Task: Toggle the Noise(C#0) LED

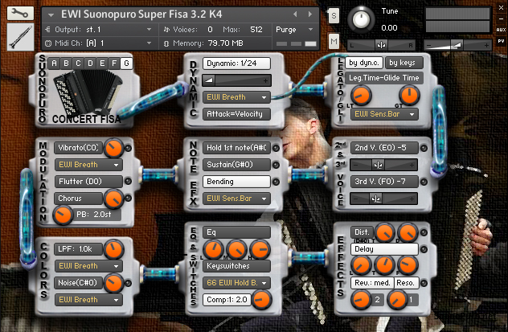Action: pyautogui.click(x=129, y=283)
